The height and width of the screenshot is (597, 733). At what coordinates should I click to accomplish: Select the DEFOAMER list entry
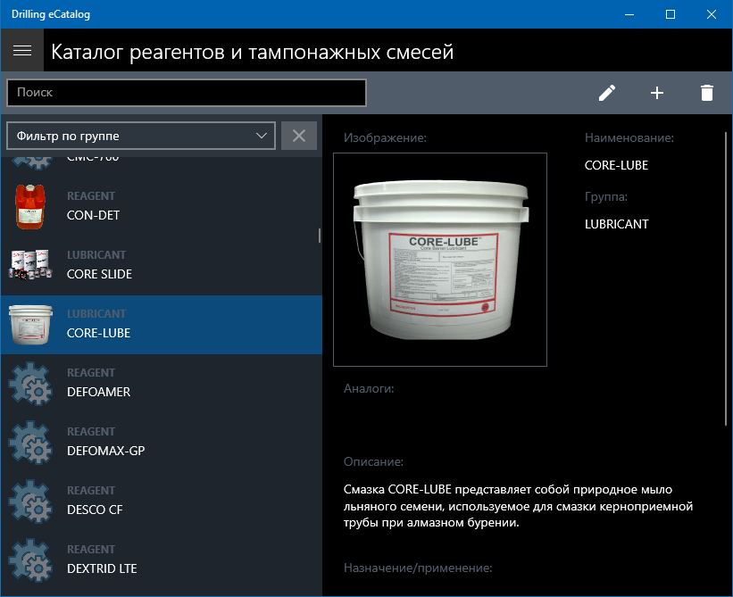(162, 383)
